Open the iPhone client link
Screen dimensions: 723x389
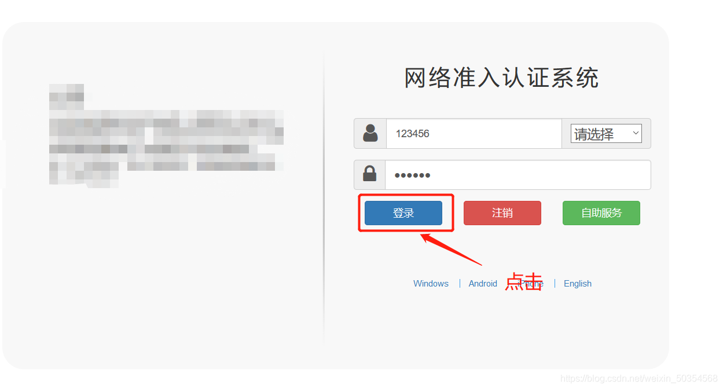coord(531,284)
